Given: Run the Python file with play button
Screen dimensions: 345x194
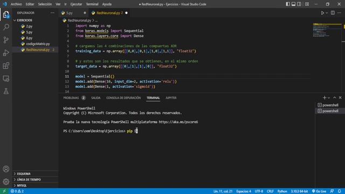Looking at the screenshot, I should coord(322,13).
